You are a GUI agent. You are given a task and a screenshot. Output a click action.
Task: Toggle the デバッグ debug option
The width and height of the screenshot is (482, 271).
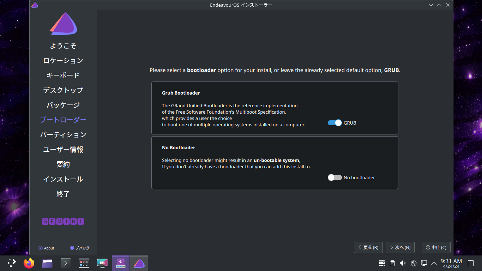click(80, 248)
